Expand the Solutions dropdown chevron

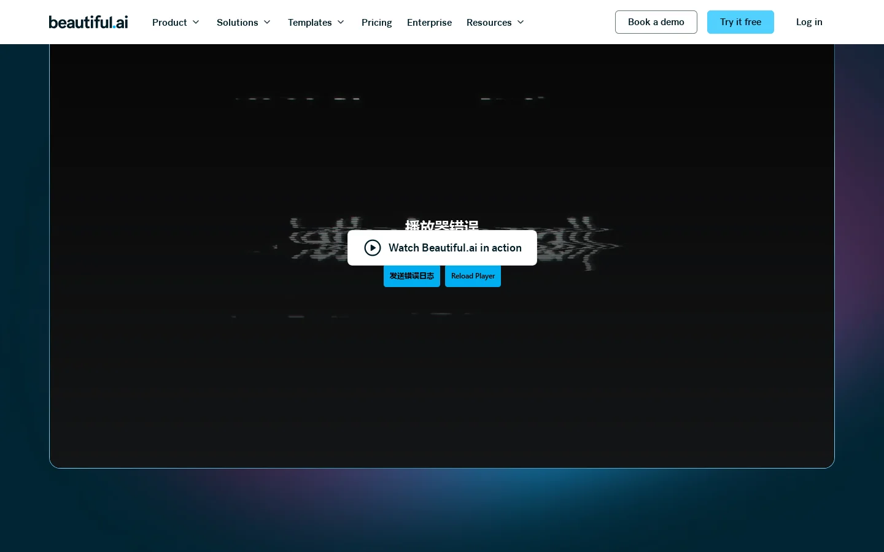coord(267,22)
